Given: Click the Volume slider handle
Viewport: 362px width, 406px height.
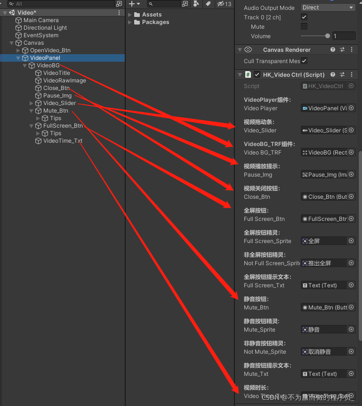Looking at the screenshot, I should click(327, 36).
